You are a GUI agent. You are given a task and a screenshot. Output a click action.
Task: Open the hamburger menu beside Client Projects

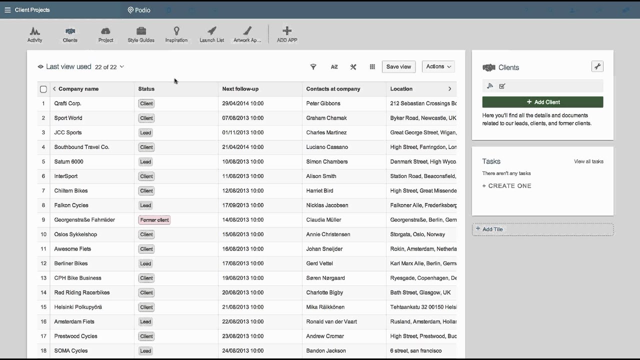(x=7, y=10)
